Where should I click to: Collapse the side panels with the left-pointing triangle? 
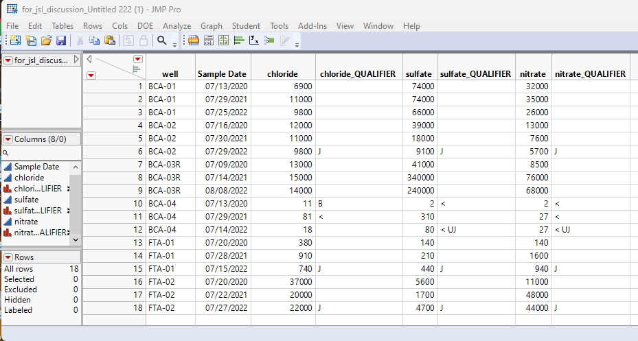(89, 59)
